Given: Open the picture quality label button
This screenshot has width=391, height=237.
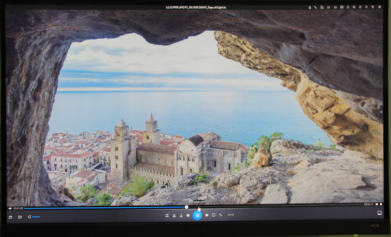Looking at the screenshot, I should [231, 215].
